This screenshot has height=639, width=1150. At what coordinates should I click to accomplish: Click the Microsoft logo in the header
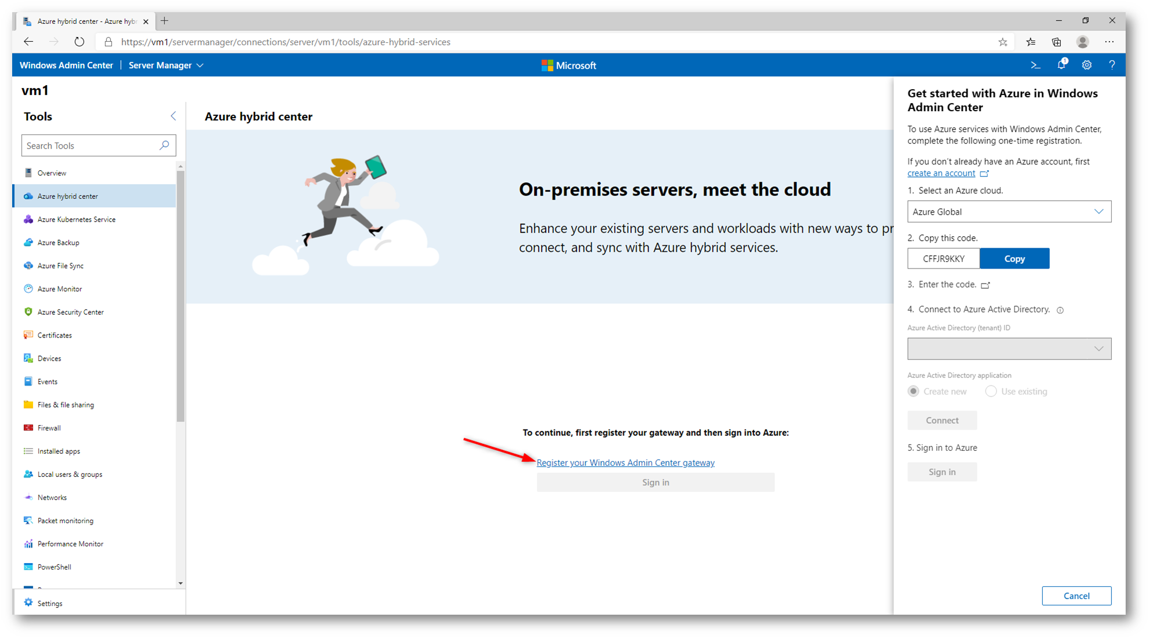click(x=569, y=65)
